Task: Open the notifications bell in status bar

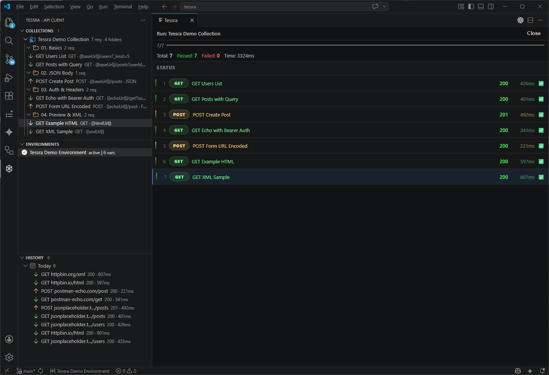Action: (x=542, y=371)
